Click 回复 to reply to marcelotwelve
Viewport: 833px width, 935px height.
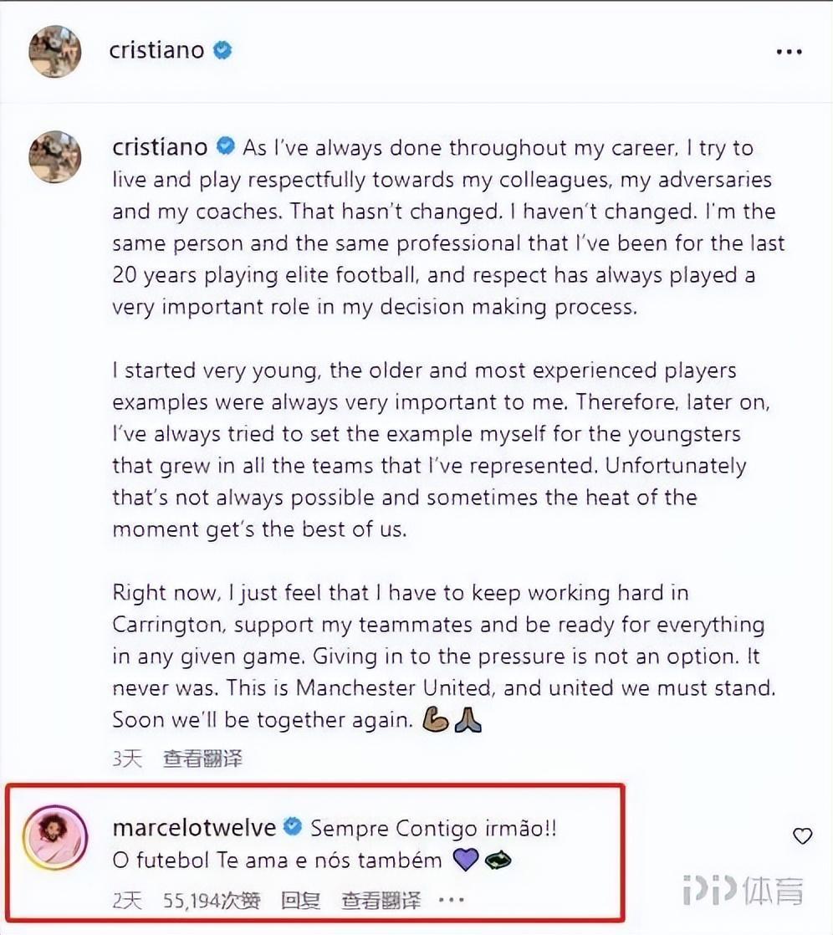point(300,901)
